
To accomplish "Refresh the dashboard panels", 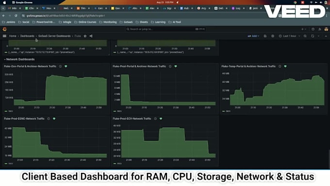I will (313, 36).
